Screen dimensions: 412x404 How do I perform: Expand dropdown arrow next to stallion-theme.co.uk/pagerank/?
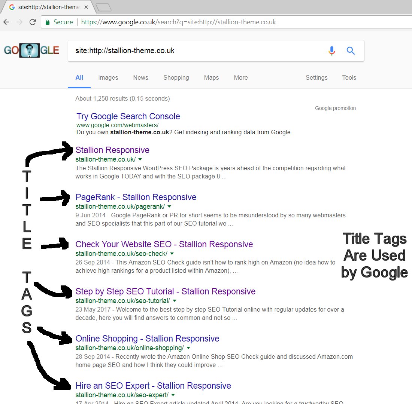coord(169,206)
